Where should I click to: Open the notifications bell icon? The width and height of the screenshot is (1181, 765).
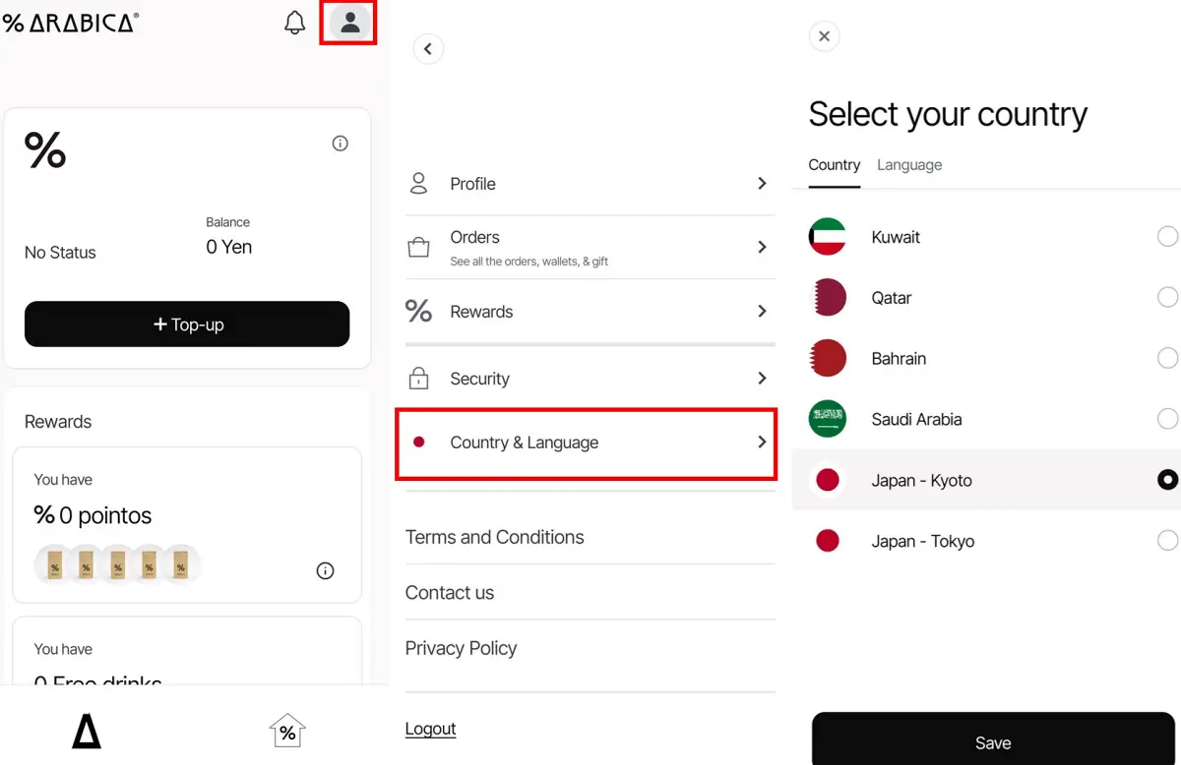coord(294,23)
